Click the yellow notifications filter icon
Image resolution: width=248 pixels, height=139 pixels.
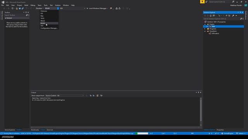click(202, 2)
